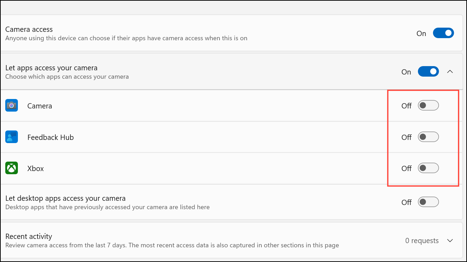
Task: Expand the Recent activity section
Action: (451, 240)
